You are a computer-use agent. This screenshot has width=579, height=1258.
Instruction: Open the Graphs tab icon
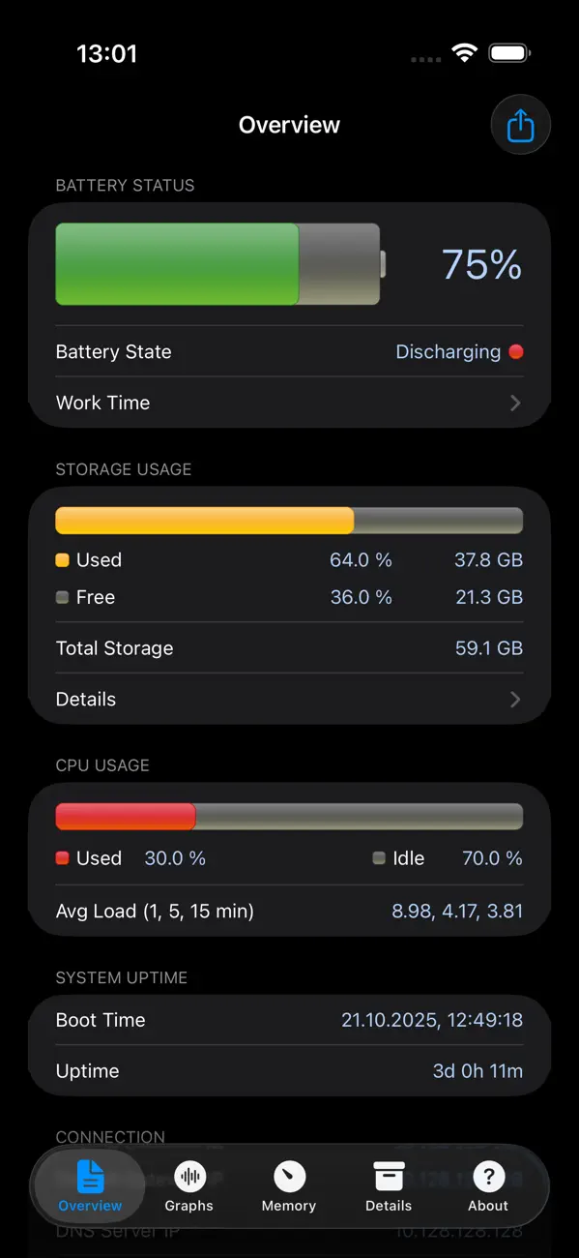189,1176
